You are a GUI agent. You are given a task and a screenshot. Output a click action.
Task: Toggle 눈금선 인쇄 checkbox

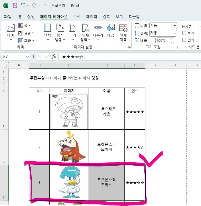coord(184,40)
